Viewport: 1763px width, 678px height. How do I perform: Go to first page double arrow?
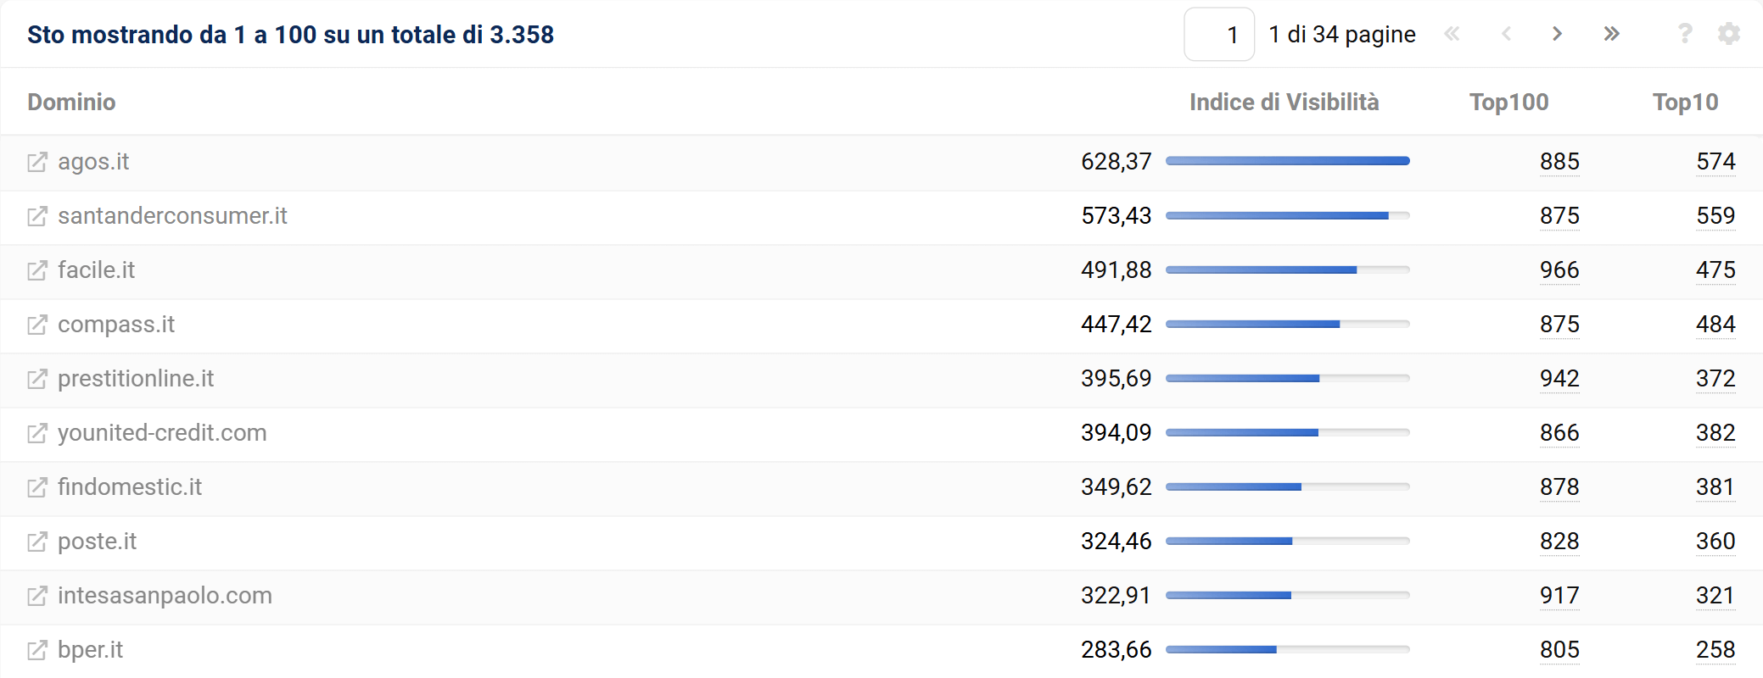pos(1452,34)
